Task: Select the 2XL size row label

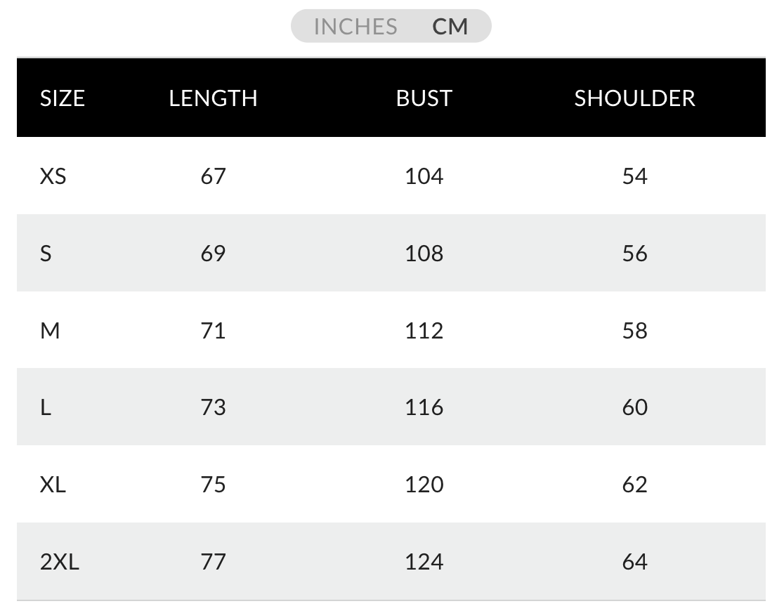Action: click(x=60, y=562)
